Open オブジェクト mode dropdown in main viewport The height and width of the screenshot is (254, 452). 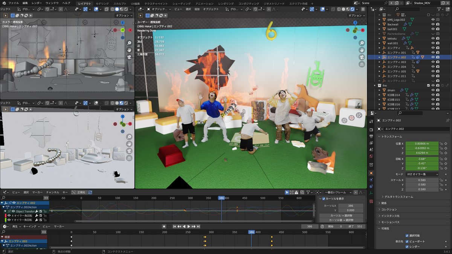(x=159, y=9)
